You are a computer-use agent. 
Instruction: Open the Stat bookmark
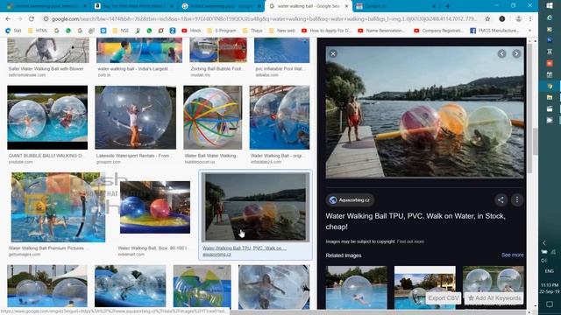pyautogui.click(x=14, y=31)
